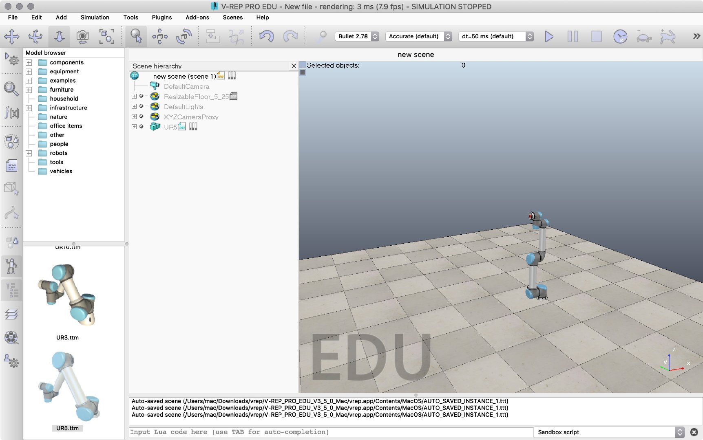Open the video recorder panel

(12, 338)
